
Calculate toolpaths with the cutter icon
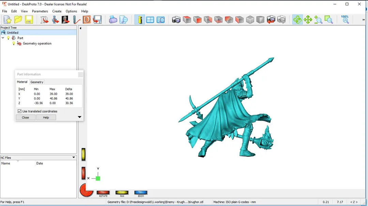pos(76,20)
